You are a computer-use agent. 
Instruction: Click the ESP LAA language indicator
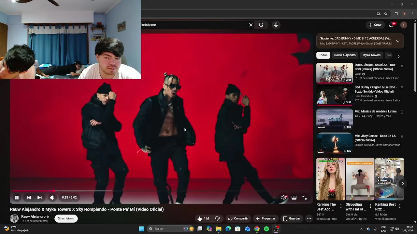tap(383, 229)
